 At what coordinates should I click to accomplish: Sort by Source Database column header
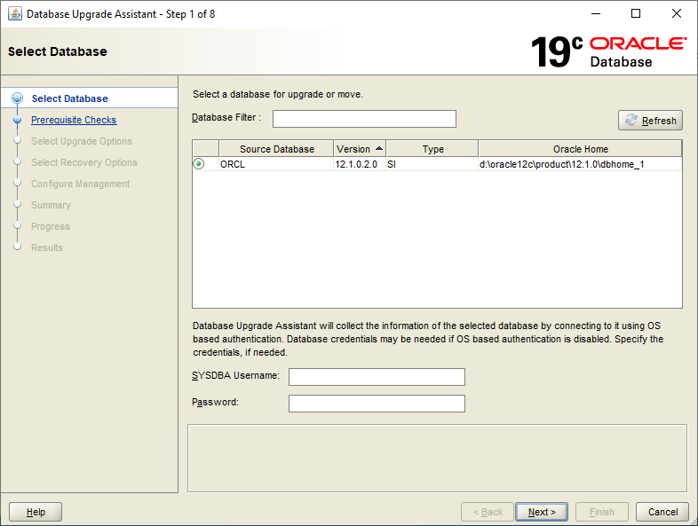click(276, 149)
